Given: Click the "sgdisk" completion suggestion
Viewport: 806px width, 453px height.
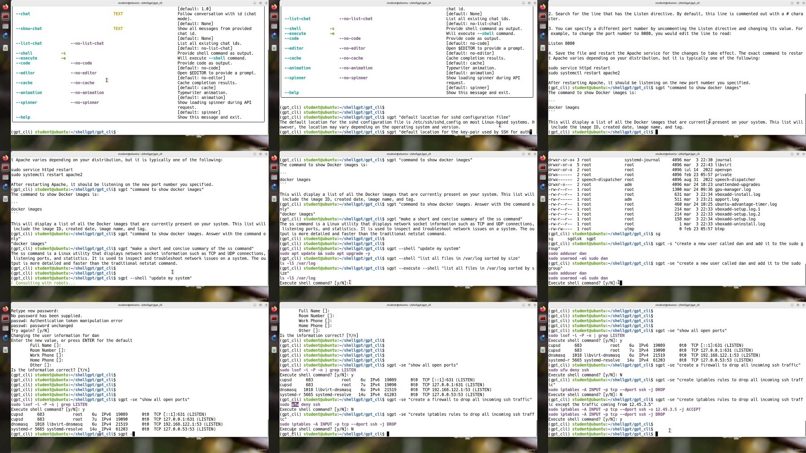Looking at the screenshot, I should tap(574, 239).
